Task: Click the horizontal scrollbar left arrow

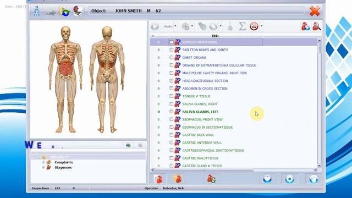Action: coord(152,170)
